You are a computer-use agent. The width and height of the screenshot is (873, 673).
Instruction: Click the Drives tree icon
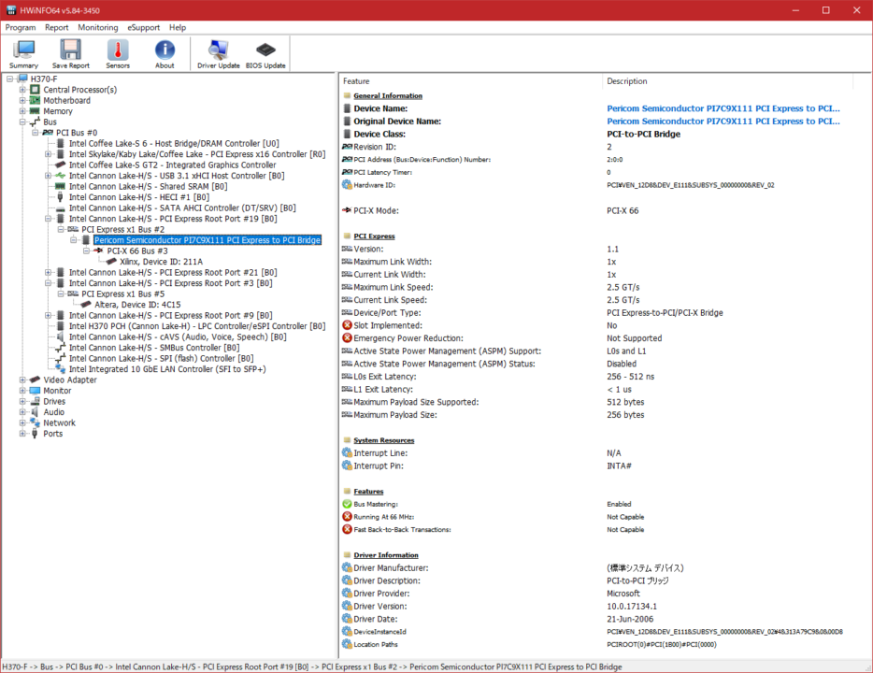[x=36, y=401]
